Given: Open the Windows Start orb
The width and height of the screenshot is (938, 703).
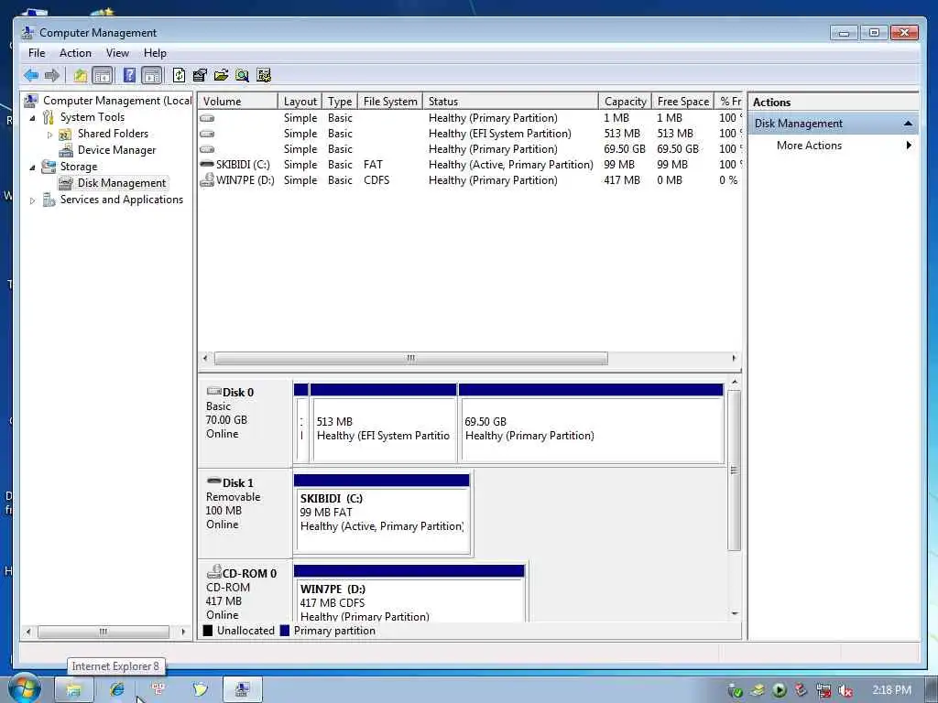Looking at the screenshot, I should pyautogui.click(x=25, y=688).
